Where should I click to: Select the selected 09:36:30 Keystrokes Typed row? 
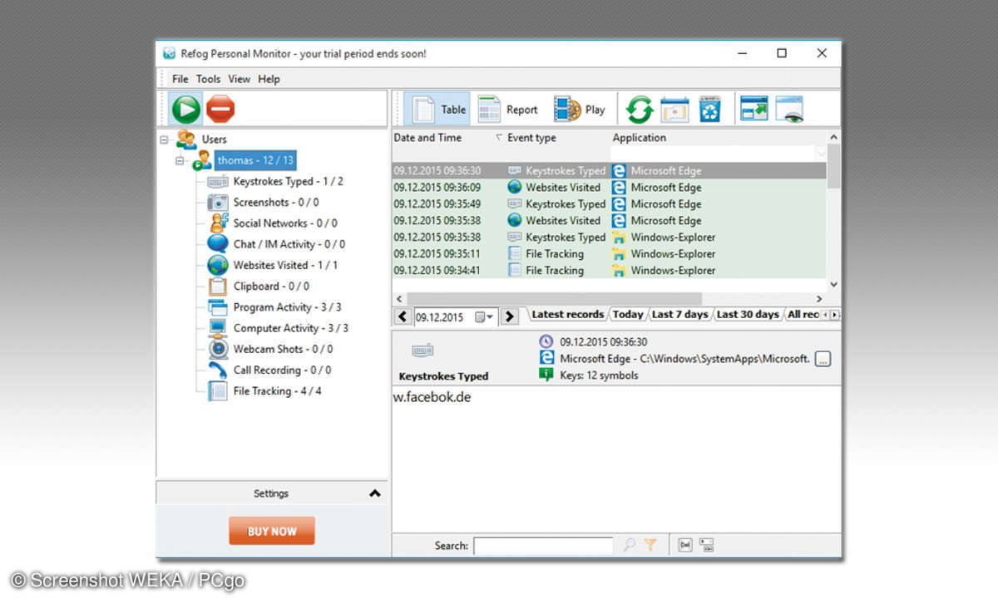tap(609, 171)
